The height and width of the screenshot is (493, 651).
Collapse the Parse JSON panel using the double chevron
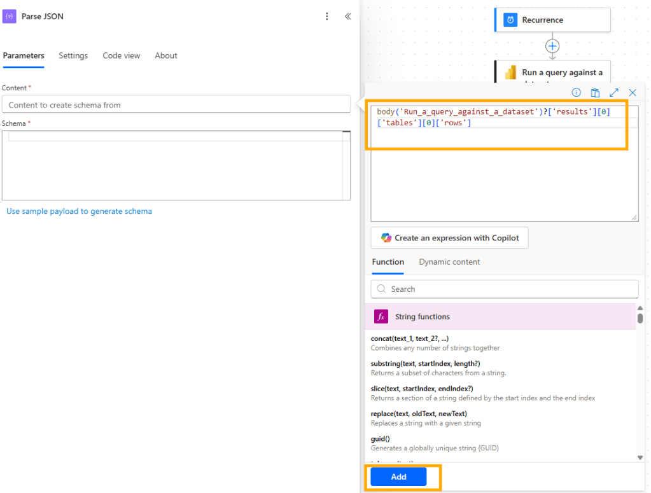(347, 16)
